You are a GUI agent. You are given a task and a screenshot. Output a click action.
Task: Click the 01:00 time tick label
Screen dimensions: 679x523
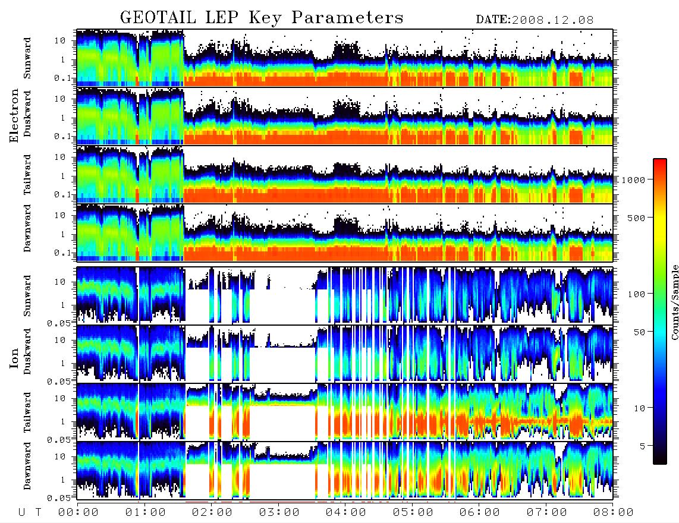(x=146, y=512)
